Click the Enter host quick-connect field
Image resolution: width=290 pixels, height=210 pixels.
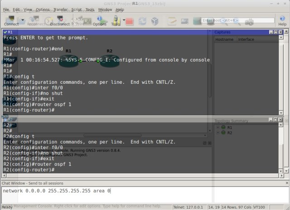[x=237, y=20]
